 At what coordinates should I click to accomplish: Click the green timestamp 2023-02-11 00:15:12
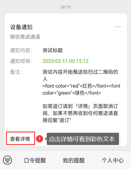tap(66, 61)
